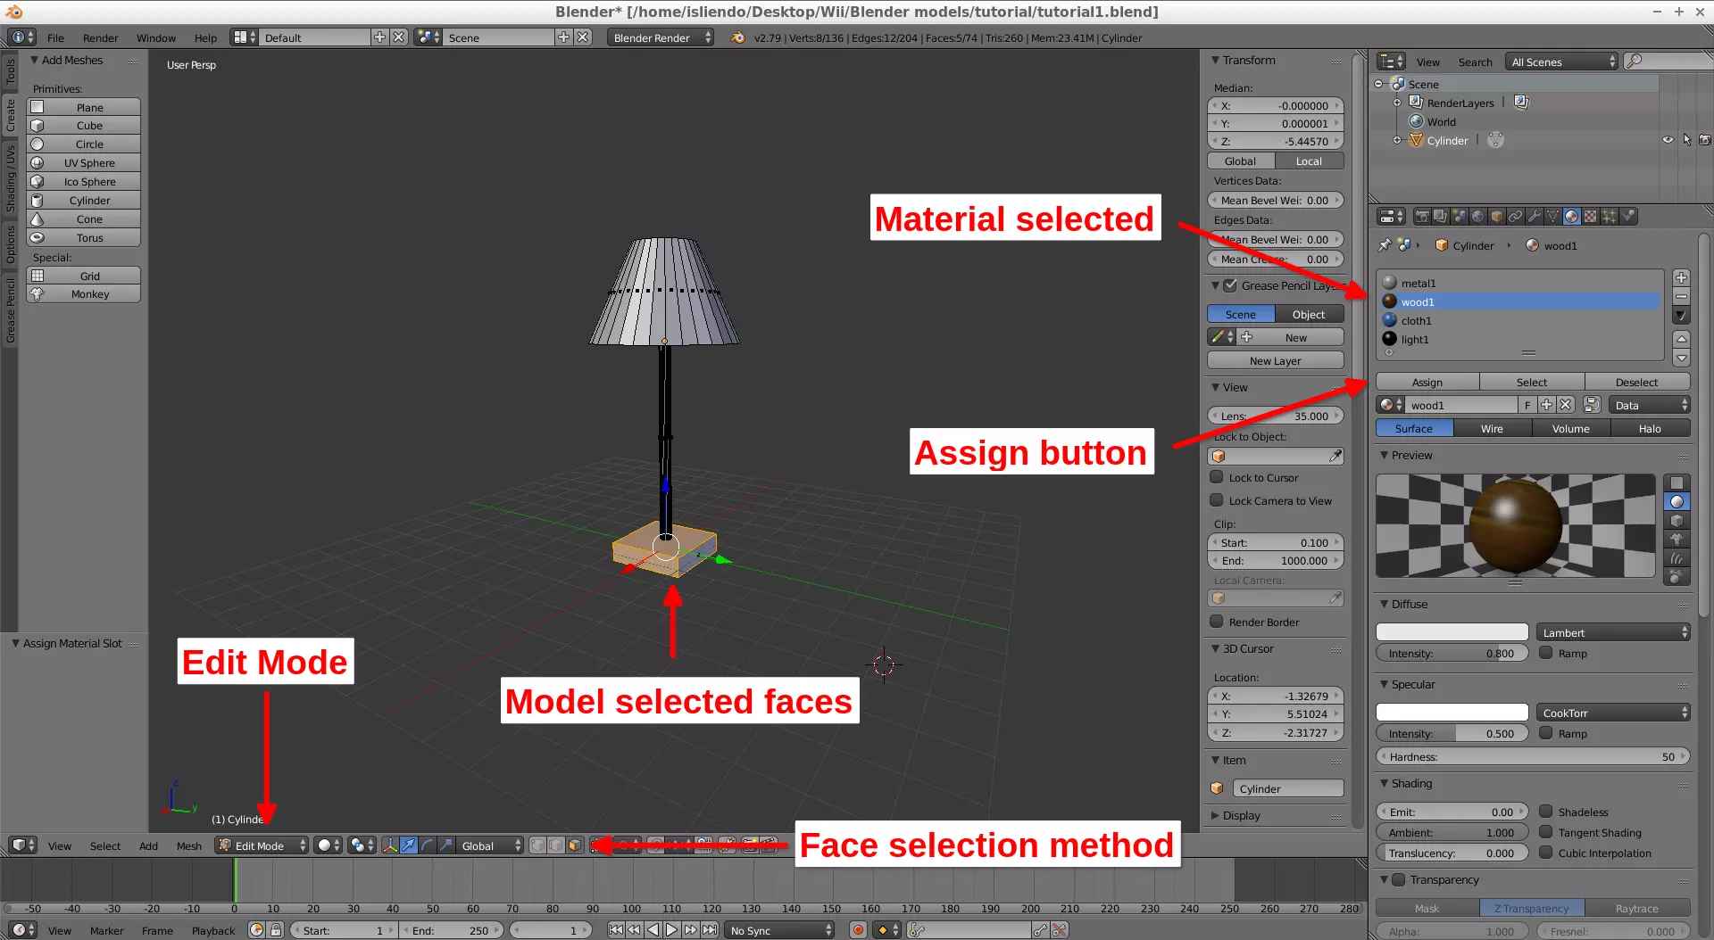Open the Particles properties icon
Screen dimensions: 1714x940
click(1610, 217)
